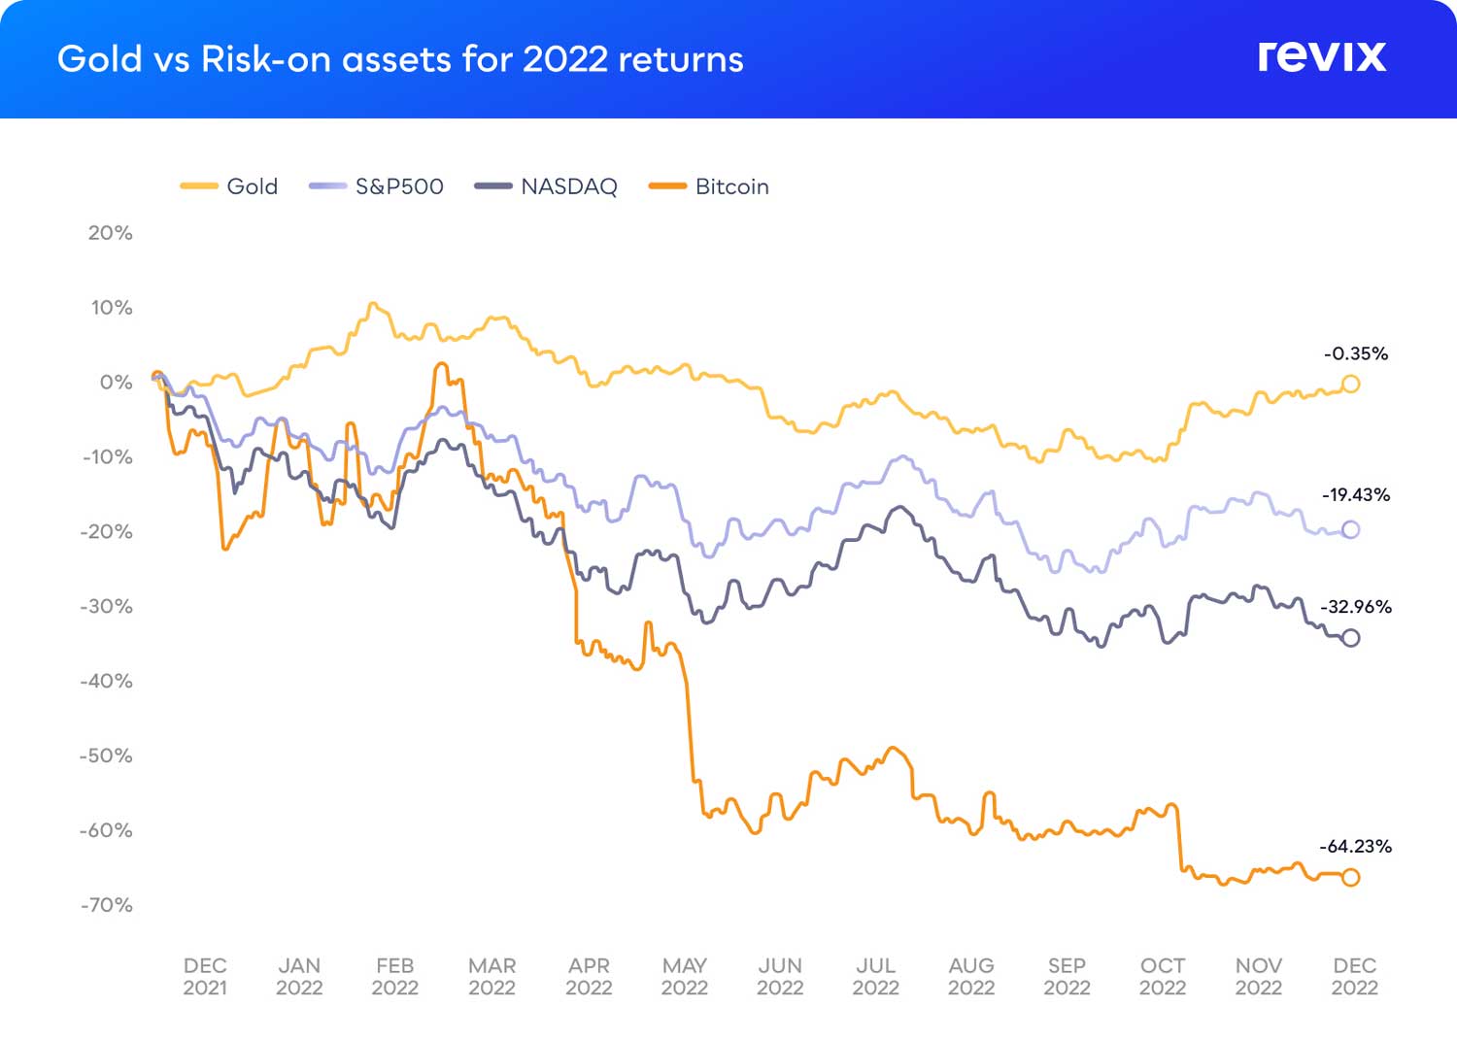1457x1041 pixels.
Task: Select the DEC 2022 x-axis label
Action: pos(1354,976)
